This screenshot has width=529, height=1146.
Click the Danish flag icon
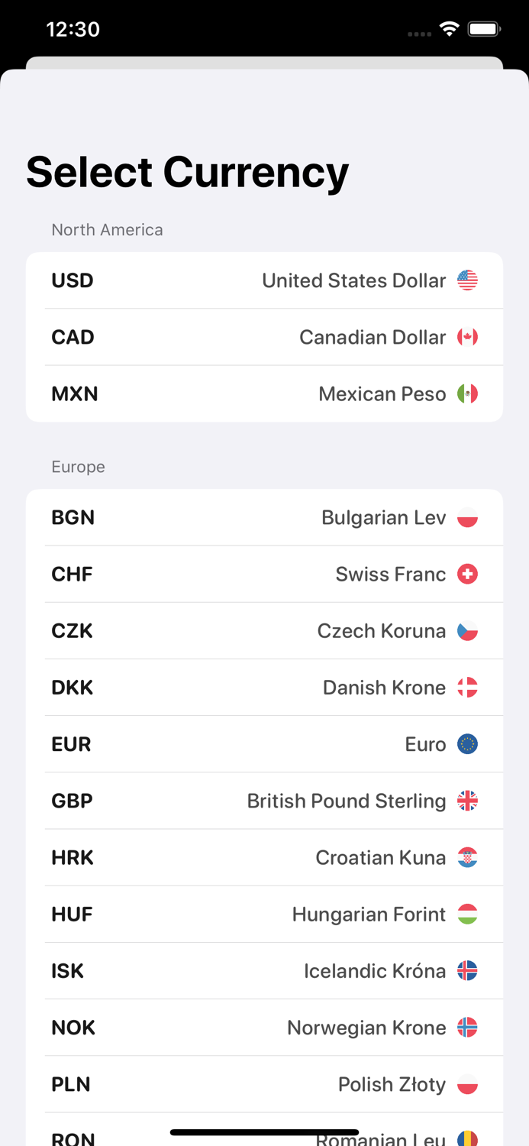coord(468,687)
